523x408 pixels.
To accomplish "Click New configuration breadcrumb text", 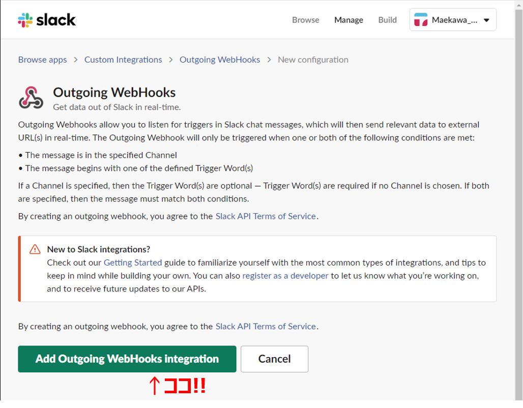I will point(313,60).
